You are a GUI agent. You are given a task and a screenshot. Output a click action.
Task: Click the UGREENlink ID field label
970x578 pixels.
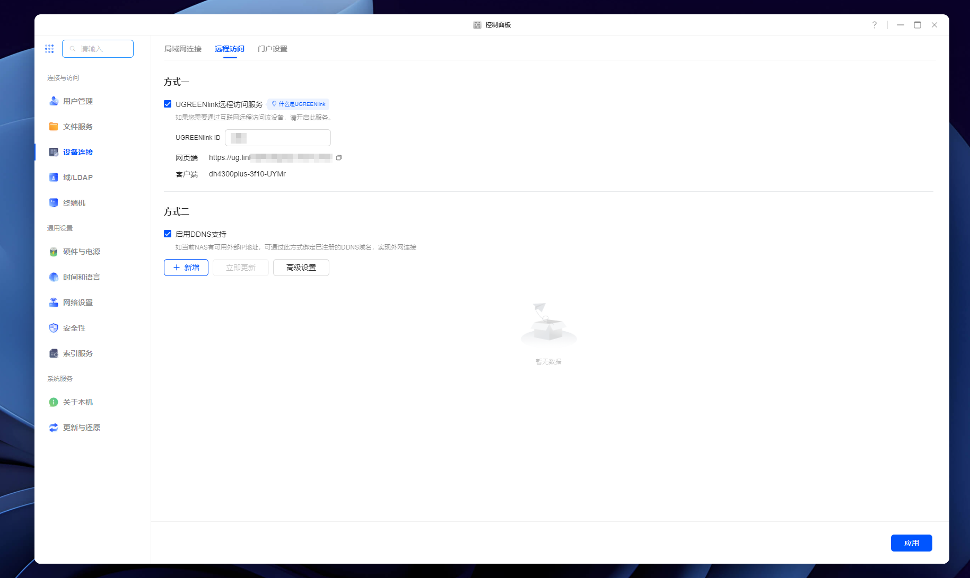pos(198,138)
